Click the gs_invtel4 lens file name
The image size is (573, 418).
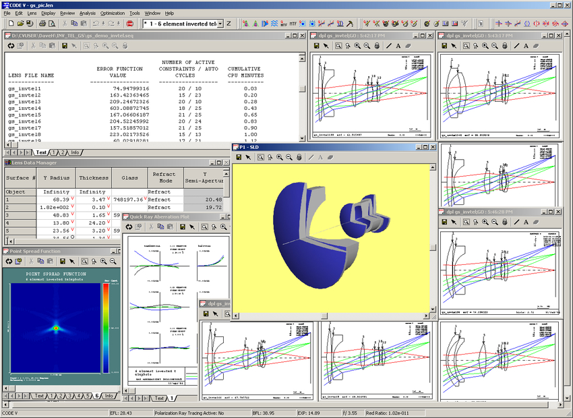24,108
